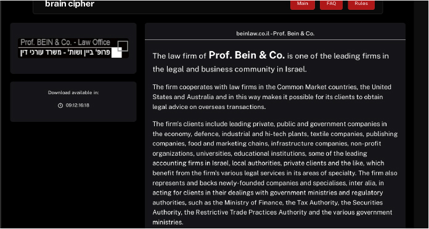Click the paragraph starting "The firm cooperates"
Image resolution: width=429 pixels, height=229 pixels.
272,97
